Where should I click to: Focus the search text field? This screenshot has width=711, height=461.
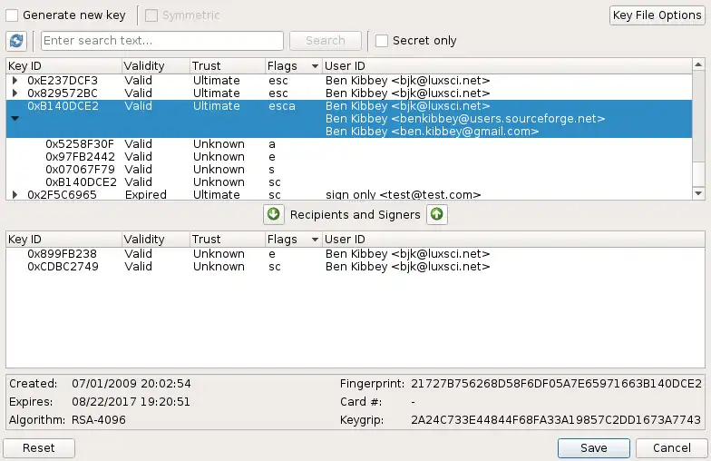point(162,41)
